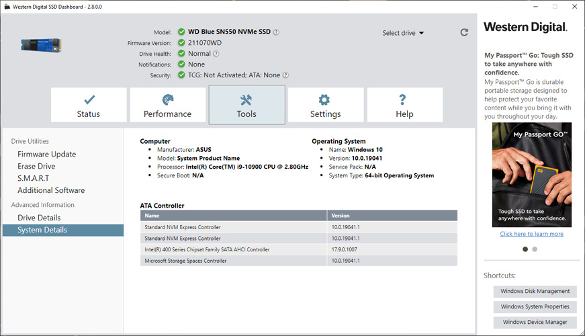Viewport: 585px width, 336px height.
Task: Click the firmware version 211070WD text
Action: [205, 42]
